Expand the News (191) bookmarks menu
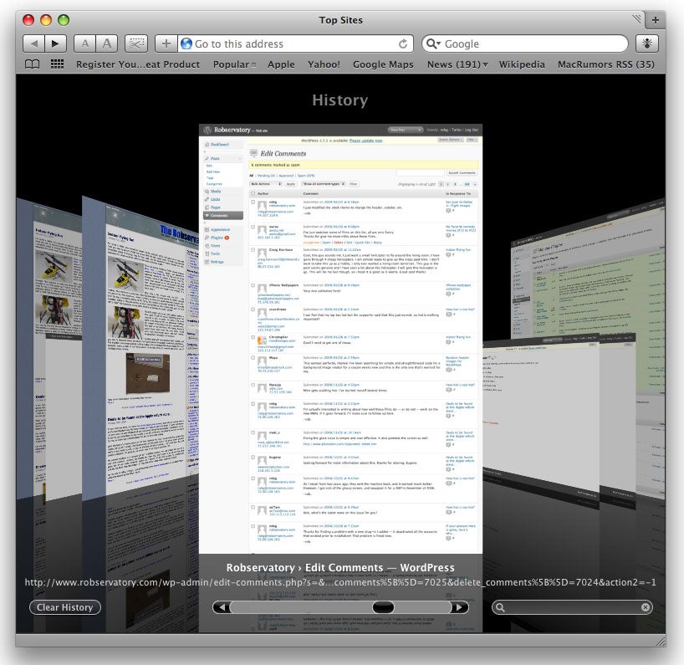Viewport: 684px width, 665px height. click(x=457, y=64)
